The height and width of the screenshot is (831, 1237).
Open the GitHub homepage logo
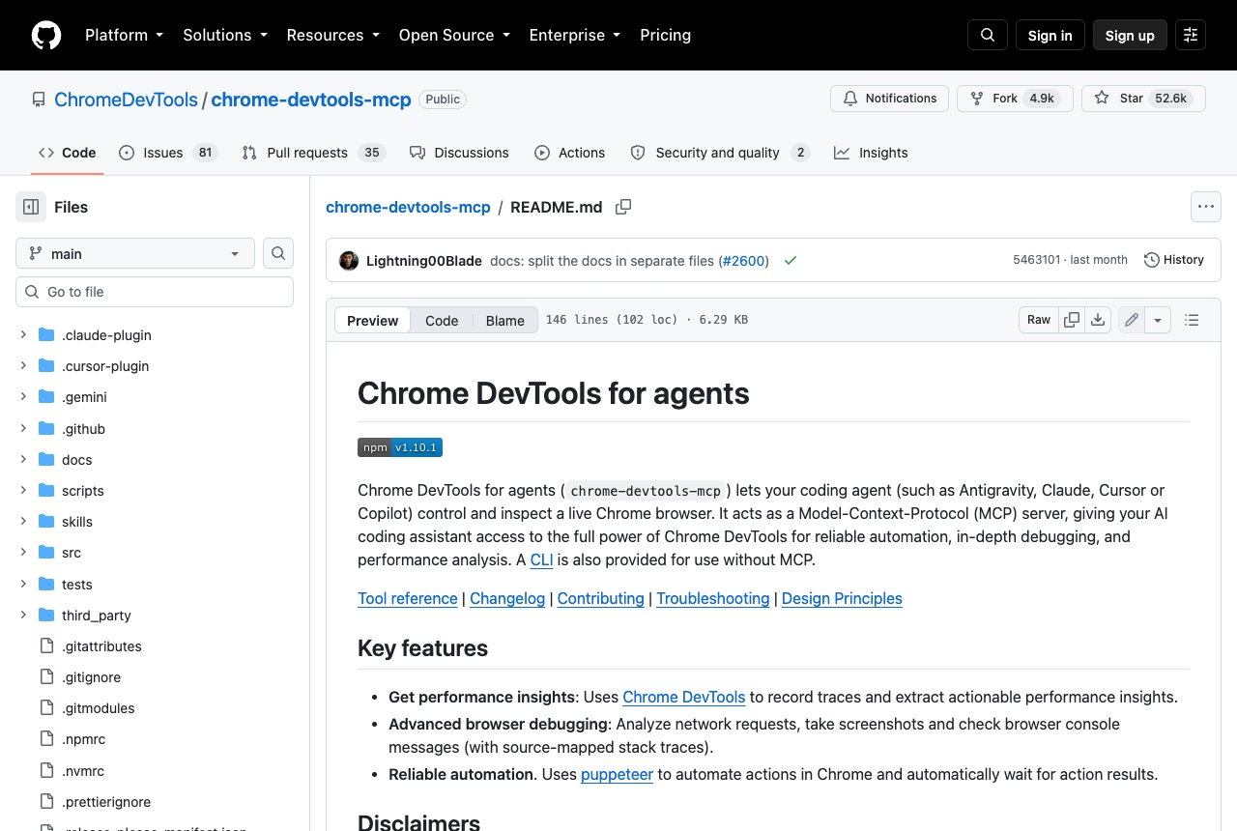(46, 35)
